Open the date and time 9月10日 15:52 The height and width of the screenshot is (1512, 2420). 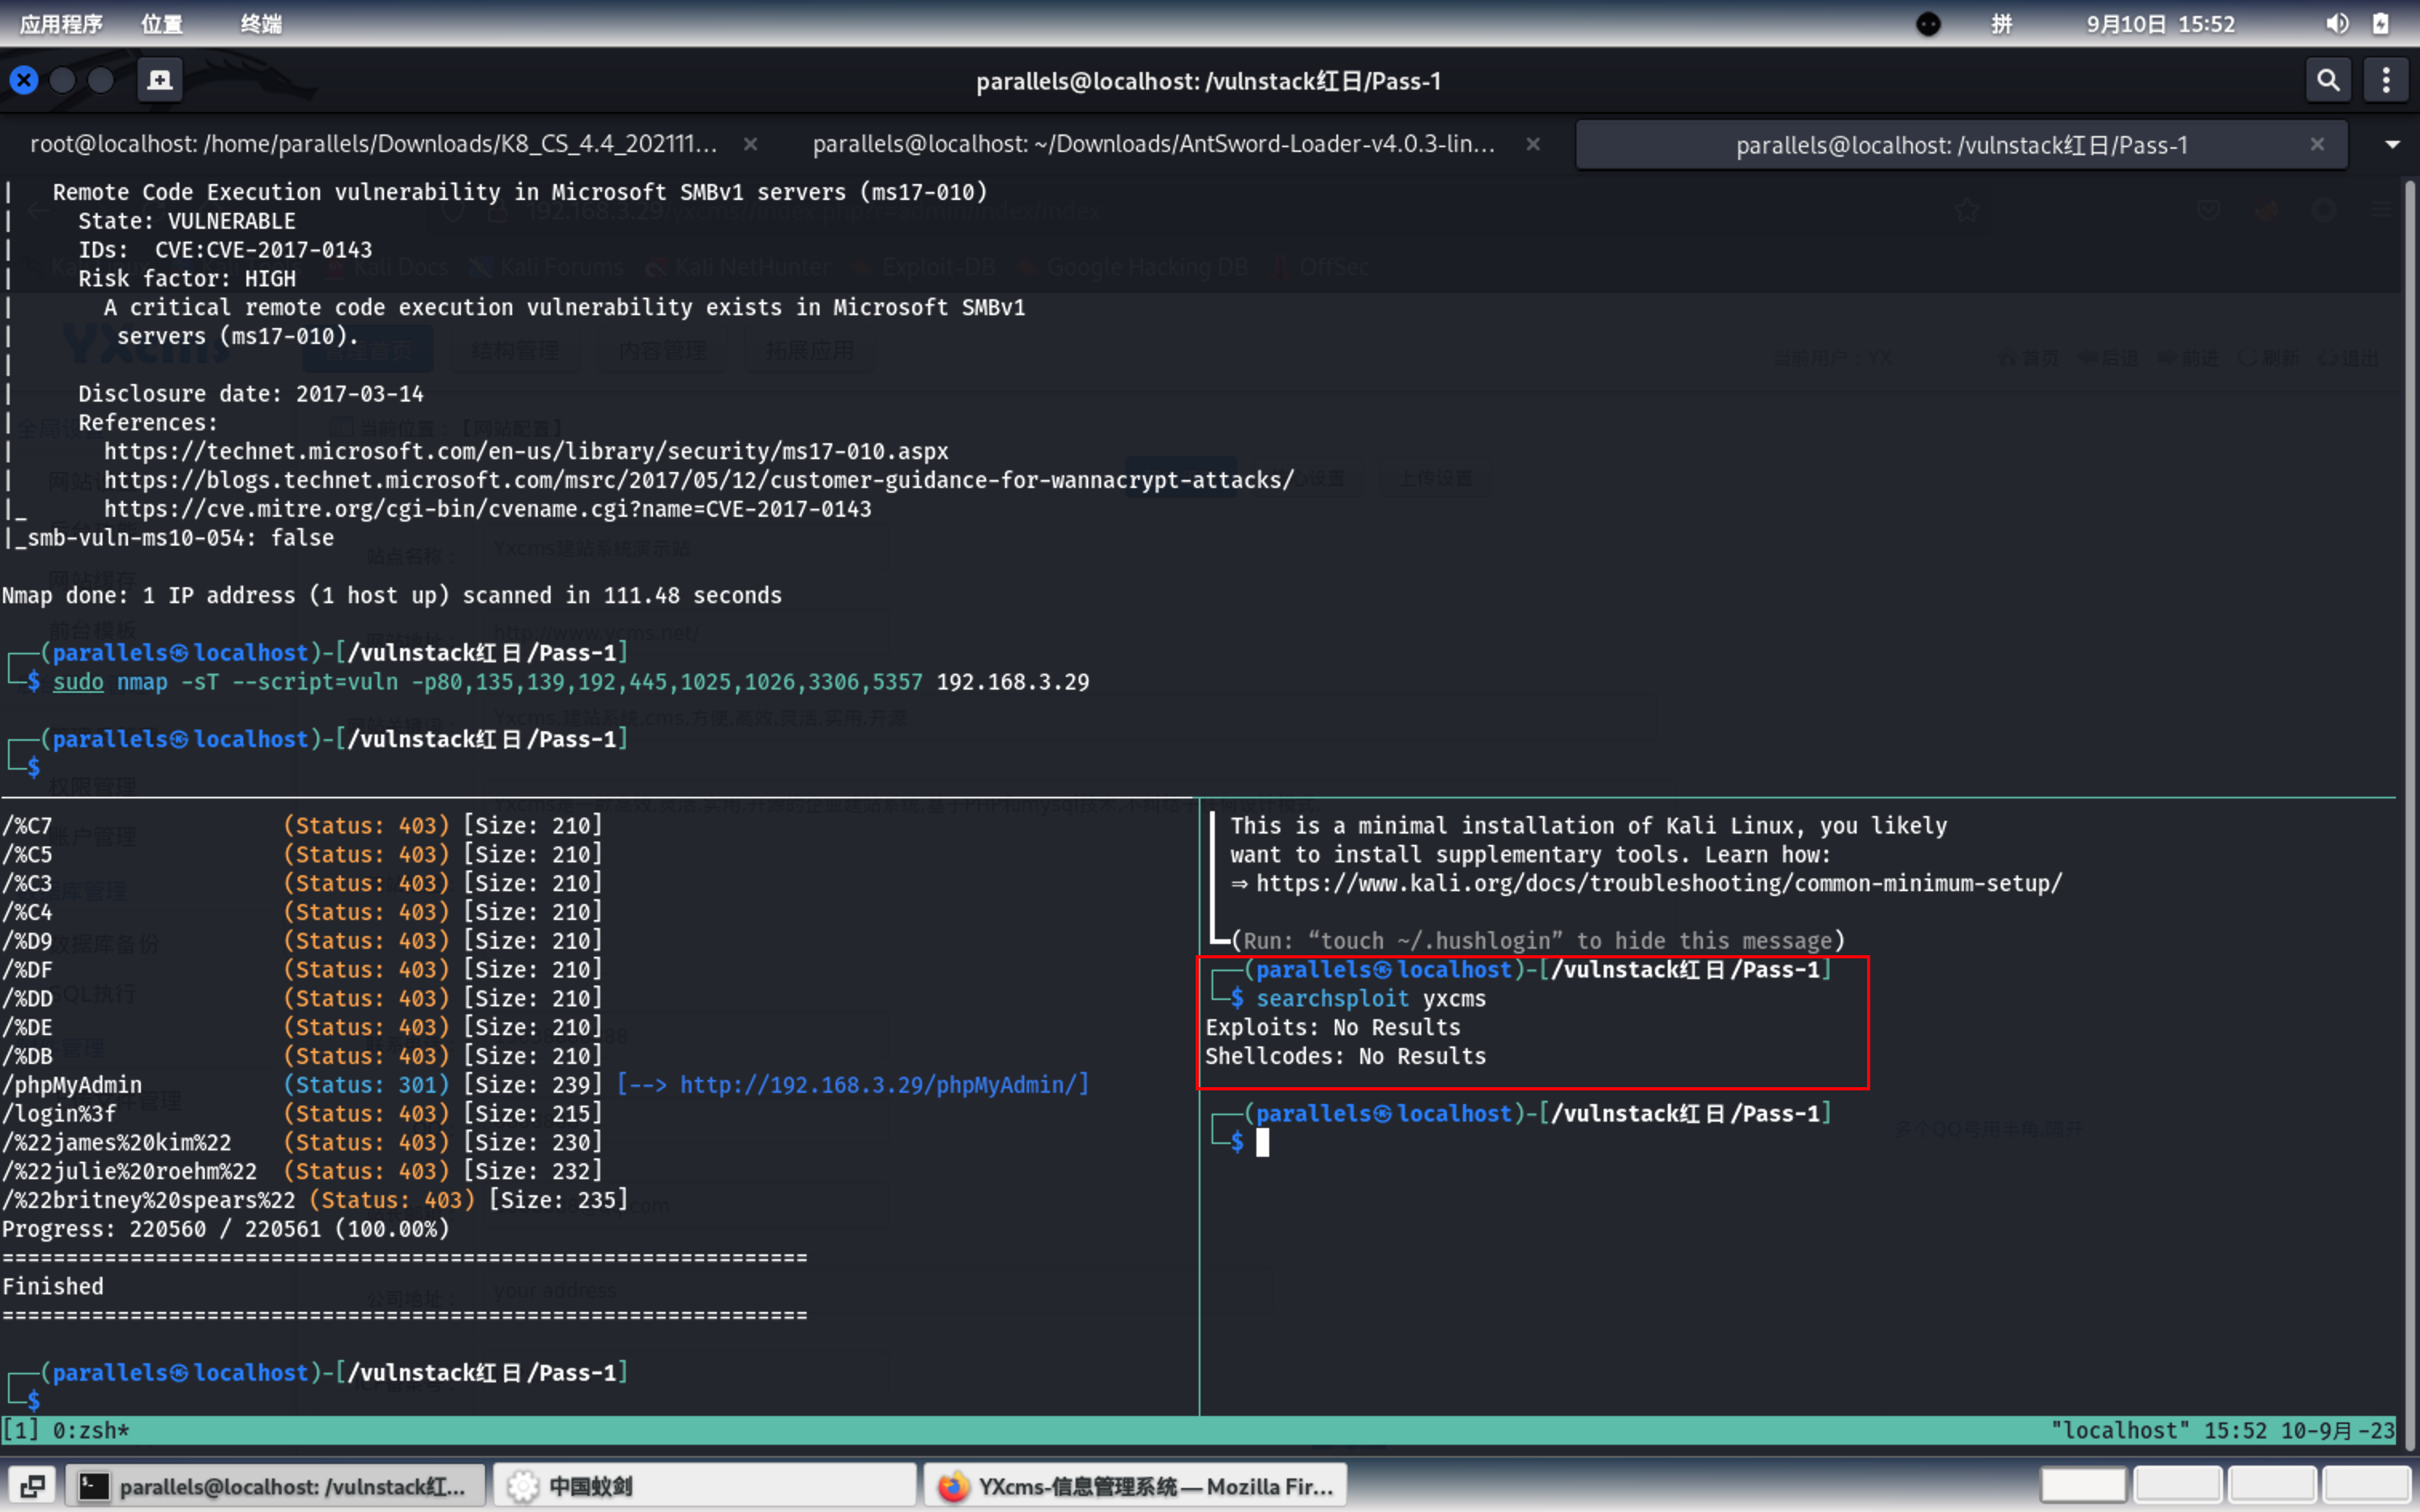coord(2160,23)
